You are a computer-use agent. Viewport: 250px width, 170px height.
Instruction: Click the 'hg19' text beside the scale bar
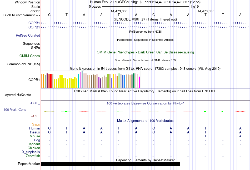195,7
